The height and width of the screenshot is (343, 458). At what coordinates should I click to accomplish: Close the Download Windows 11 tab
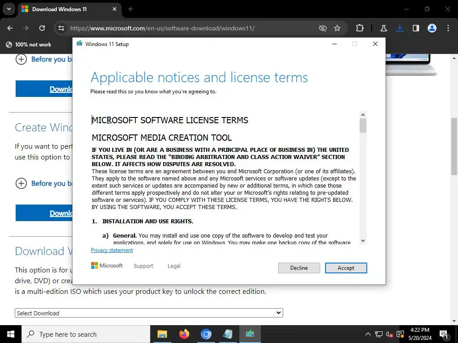[114, 9]
